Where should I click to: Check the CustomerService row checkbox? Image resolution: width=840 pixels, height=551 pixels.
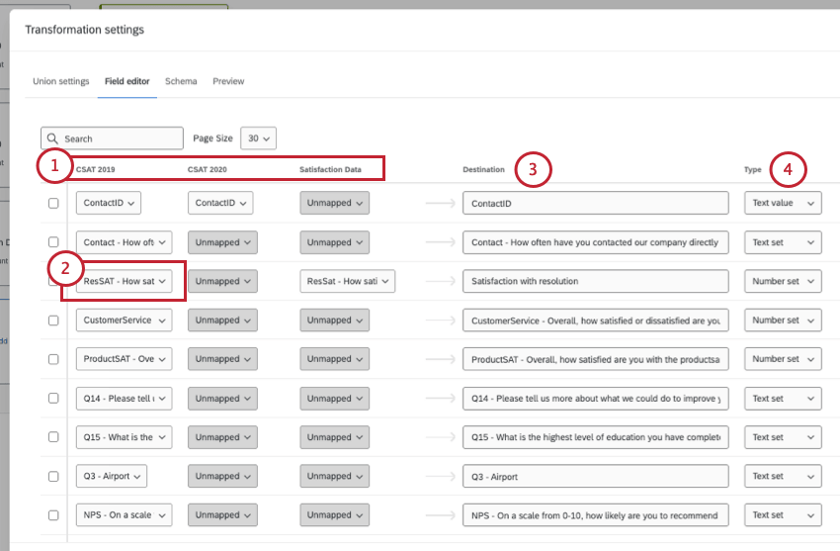pyautogui.click(x=53, y=321)
